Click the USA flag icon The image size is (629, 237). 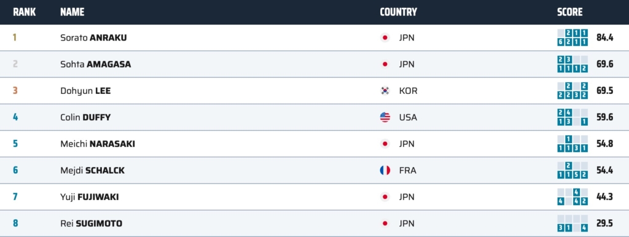(385, 117)
